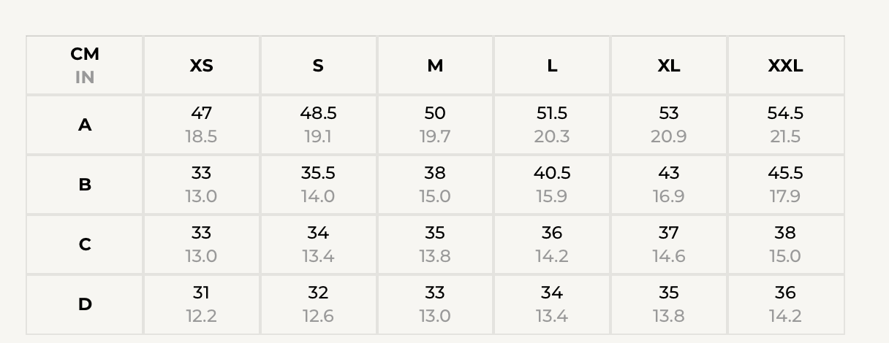The width and height of the screenshot is (889, 343).
Task: Click the CM IN unit header cell
Action: (x=85, y=66)
